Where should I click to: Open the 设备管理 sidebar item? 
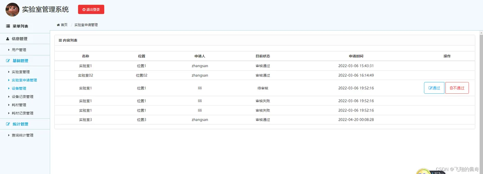click(19, 89)
